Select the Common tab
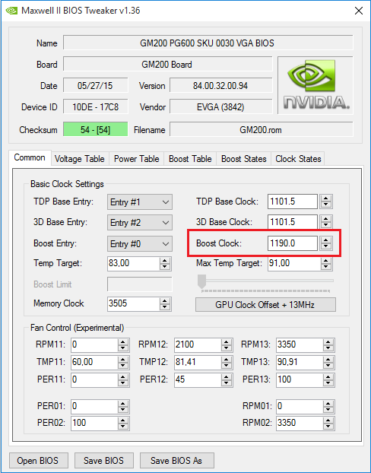 click(30, 157)
